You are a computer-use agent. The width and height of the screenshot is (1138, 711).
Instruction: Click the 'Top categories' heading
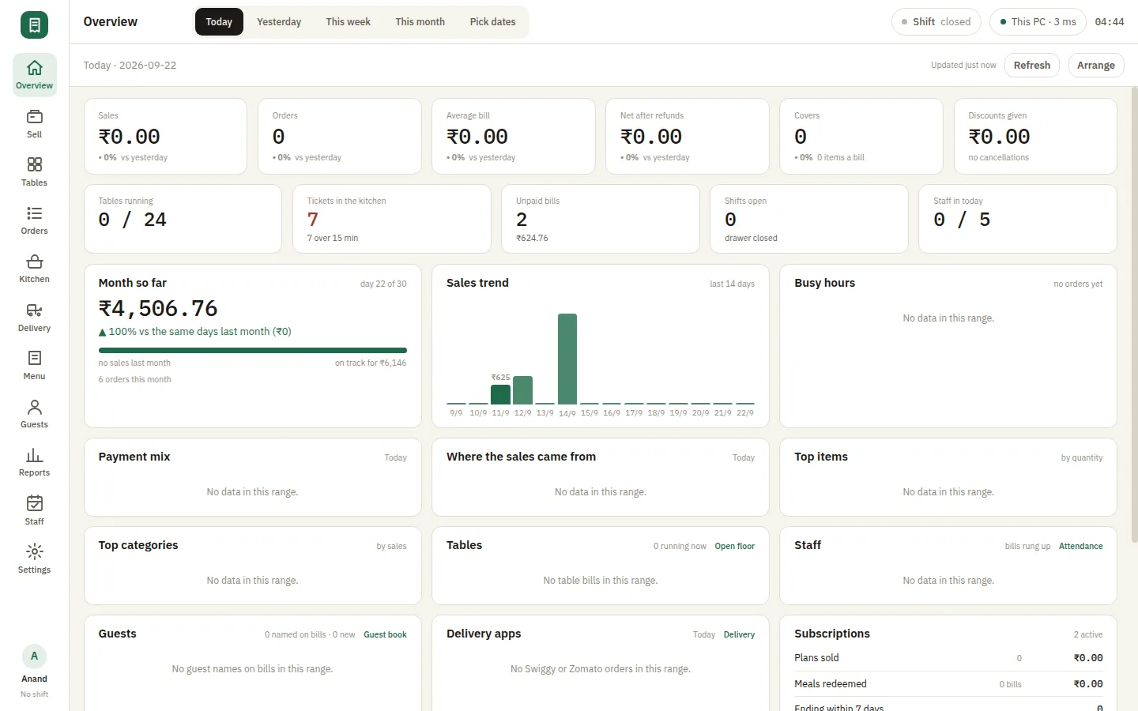138,545
